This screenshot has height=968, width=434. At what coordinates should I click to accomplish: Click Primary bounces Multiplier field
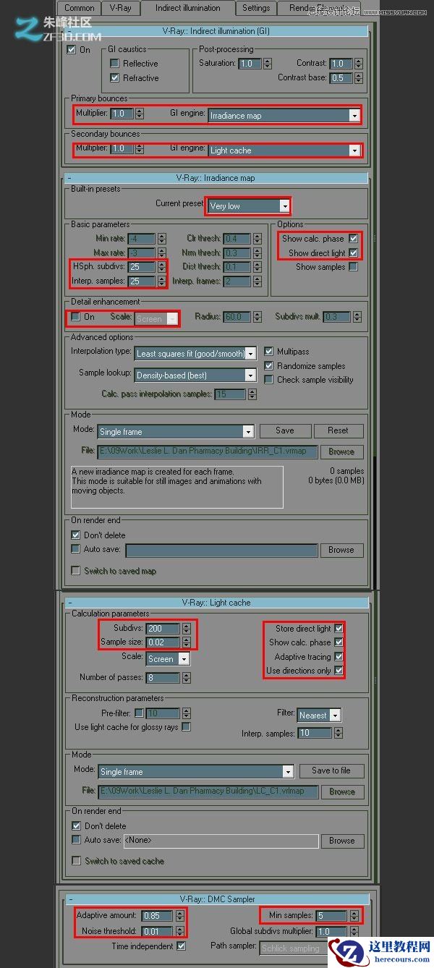click(x=121, y=114)
